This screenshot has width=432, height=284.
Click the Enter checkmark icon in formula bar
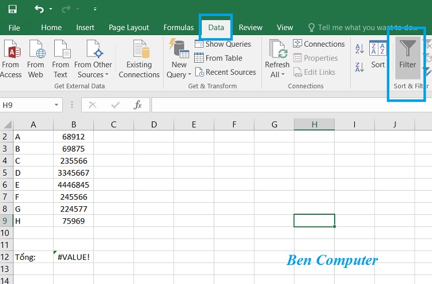tap(115, 105)
